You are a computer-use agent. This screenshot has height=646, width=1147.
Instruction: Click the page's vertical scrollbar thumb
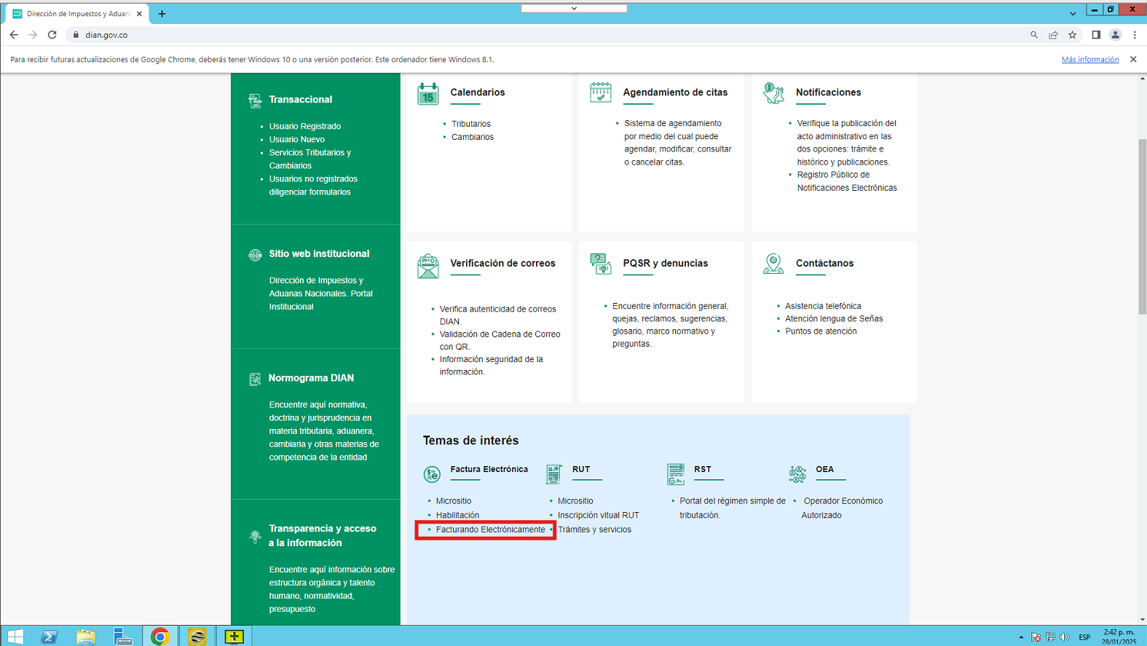1142,226
